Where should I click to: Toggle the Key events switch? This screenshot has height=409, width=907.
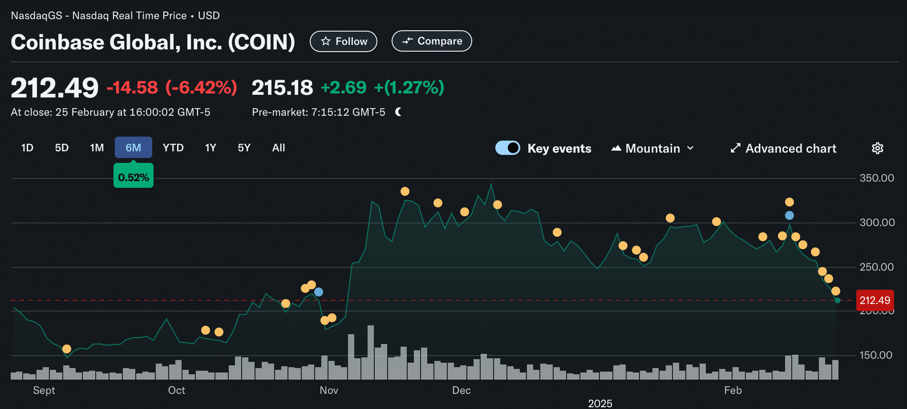tap(508, 148)
